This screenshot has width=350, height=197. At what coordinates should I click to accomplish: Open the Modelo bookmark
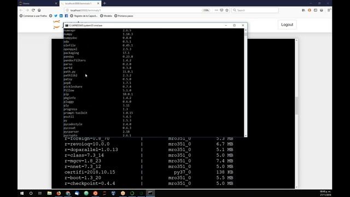point(106,16)
